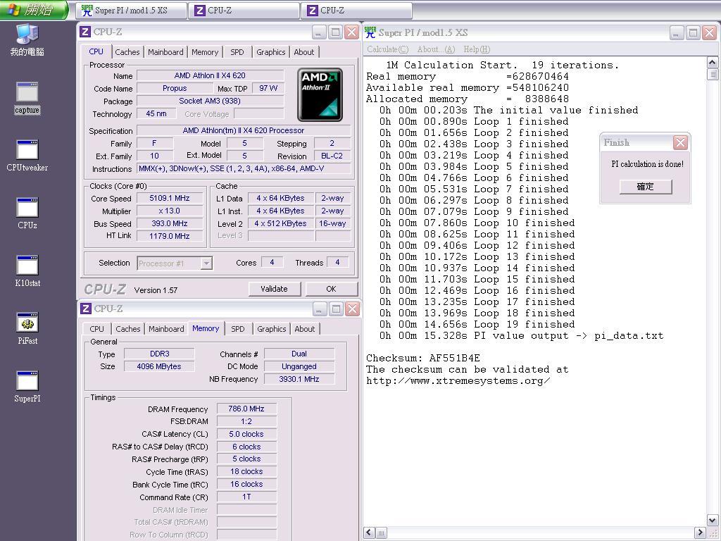Click the Super PI vertical scrollbar down arrow
Image resolution: width=721 pixels, height=541 pixels.
tap(712, 521)
